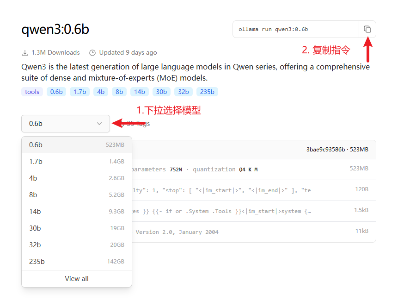Image resolution: width=410 pixels, height=301 pixels.
Task: Click the 235b tag badge
Action: click(x=207, y=92)
